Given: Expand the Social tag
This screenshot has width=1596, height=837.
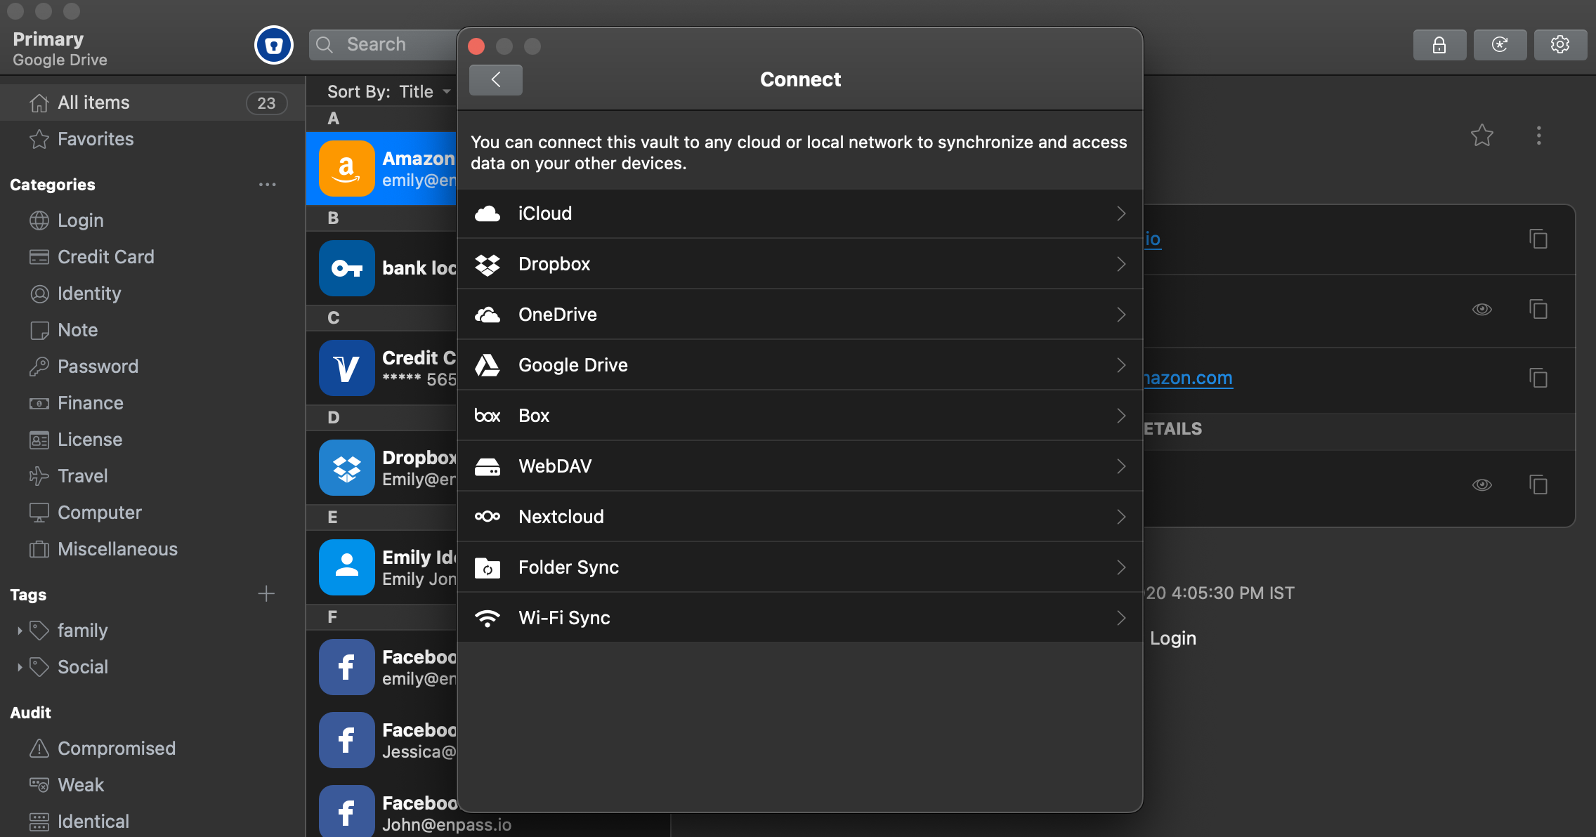Looking at the screenshot, I should 20,667.
